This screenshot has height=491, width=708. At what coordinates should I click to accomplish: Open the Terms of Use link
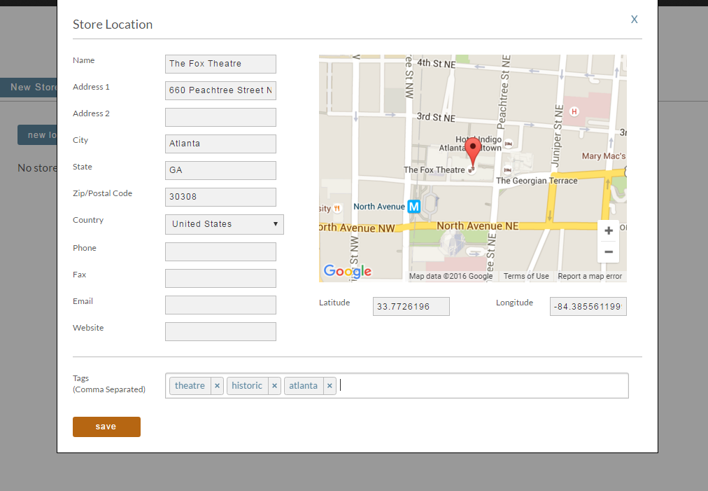pos(526,276)
